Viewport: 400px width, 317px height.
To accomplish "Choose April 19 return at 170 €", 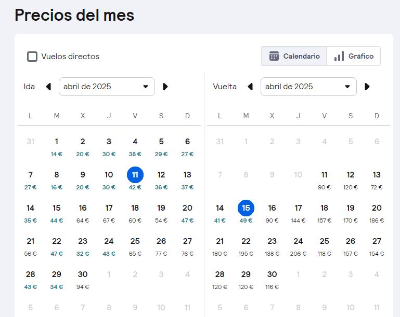I will point(351,214).
